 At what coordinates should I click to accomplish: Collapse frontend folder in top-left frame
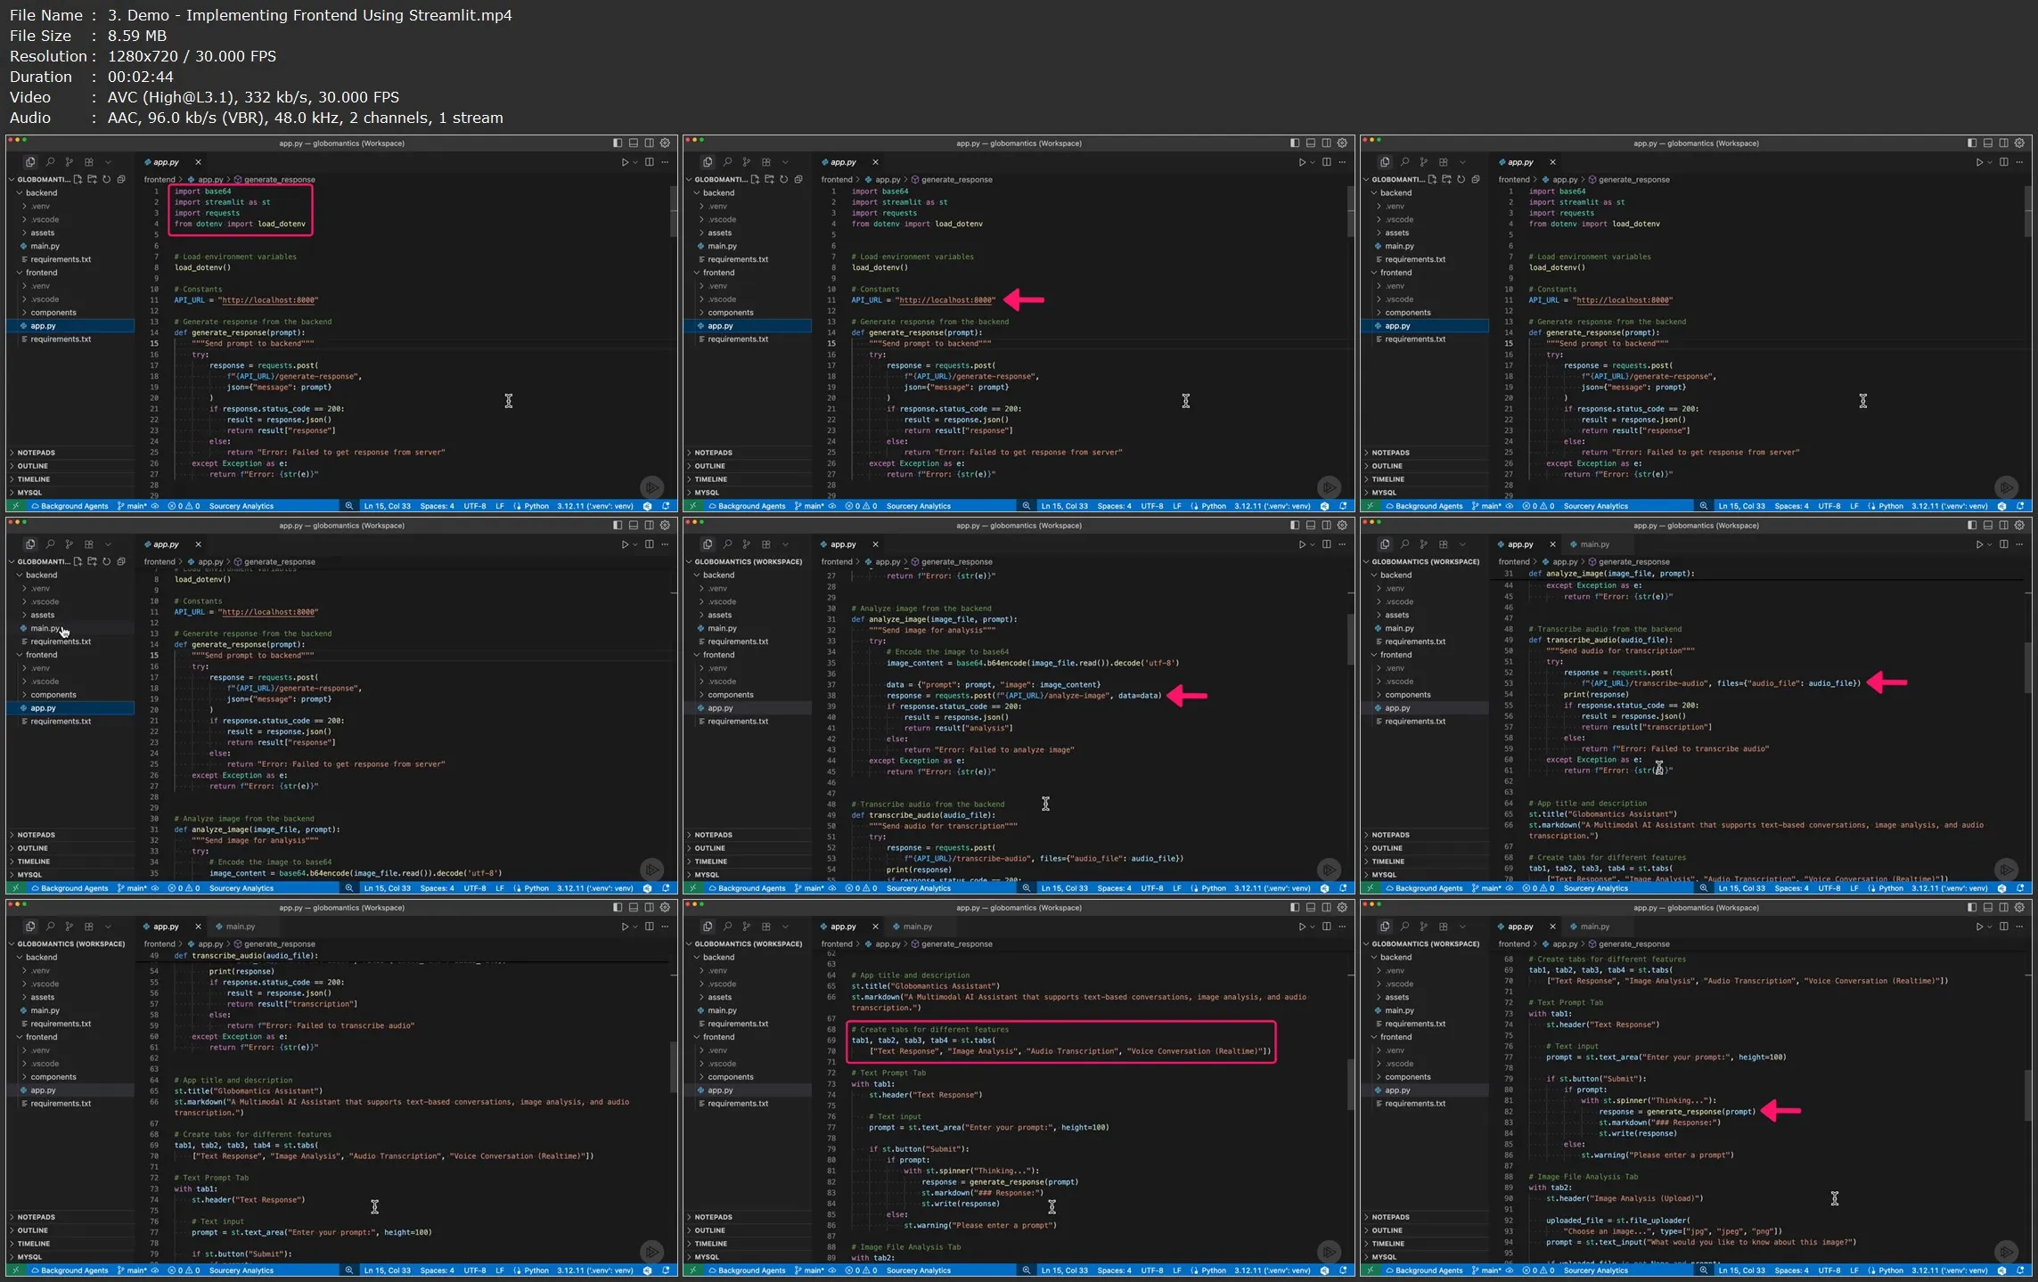pos(71,273)
